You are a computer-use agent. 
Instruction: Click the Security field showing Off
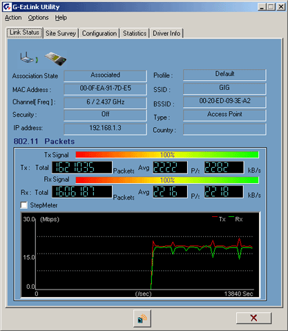[x=105, y=115]
